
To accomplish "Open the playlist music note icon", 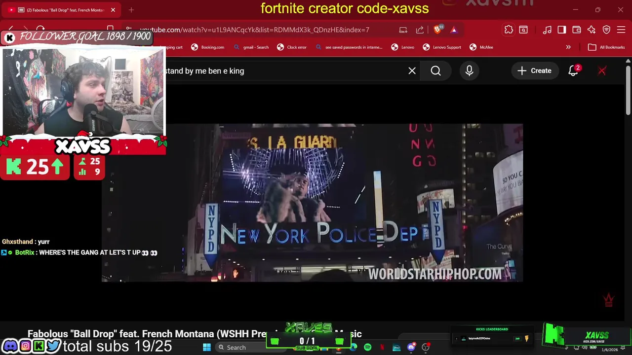I will [x=547, y=30].
